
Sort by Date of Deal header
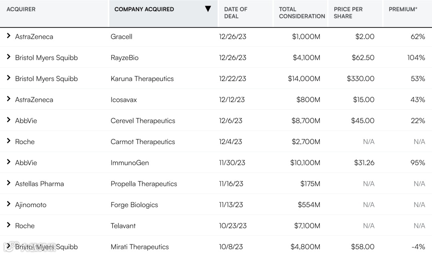(236, 13)
